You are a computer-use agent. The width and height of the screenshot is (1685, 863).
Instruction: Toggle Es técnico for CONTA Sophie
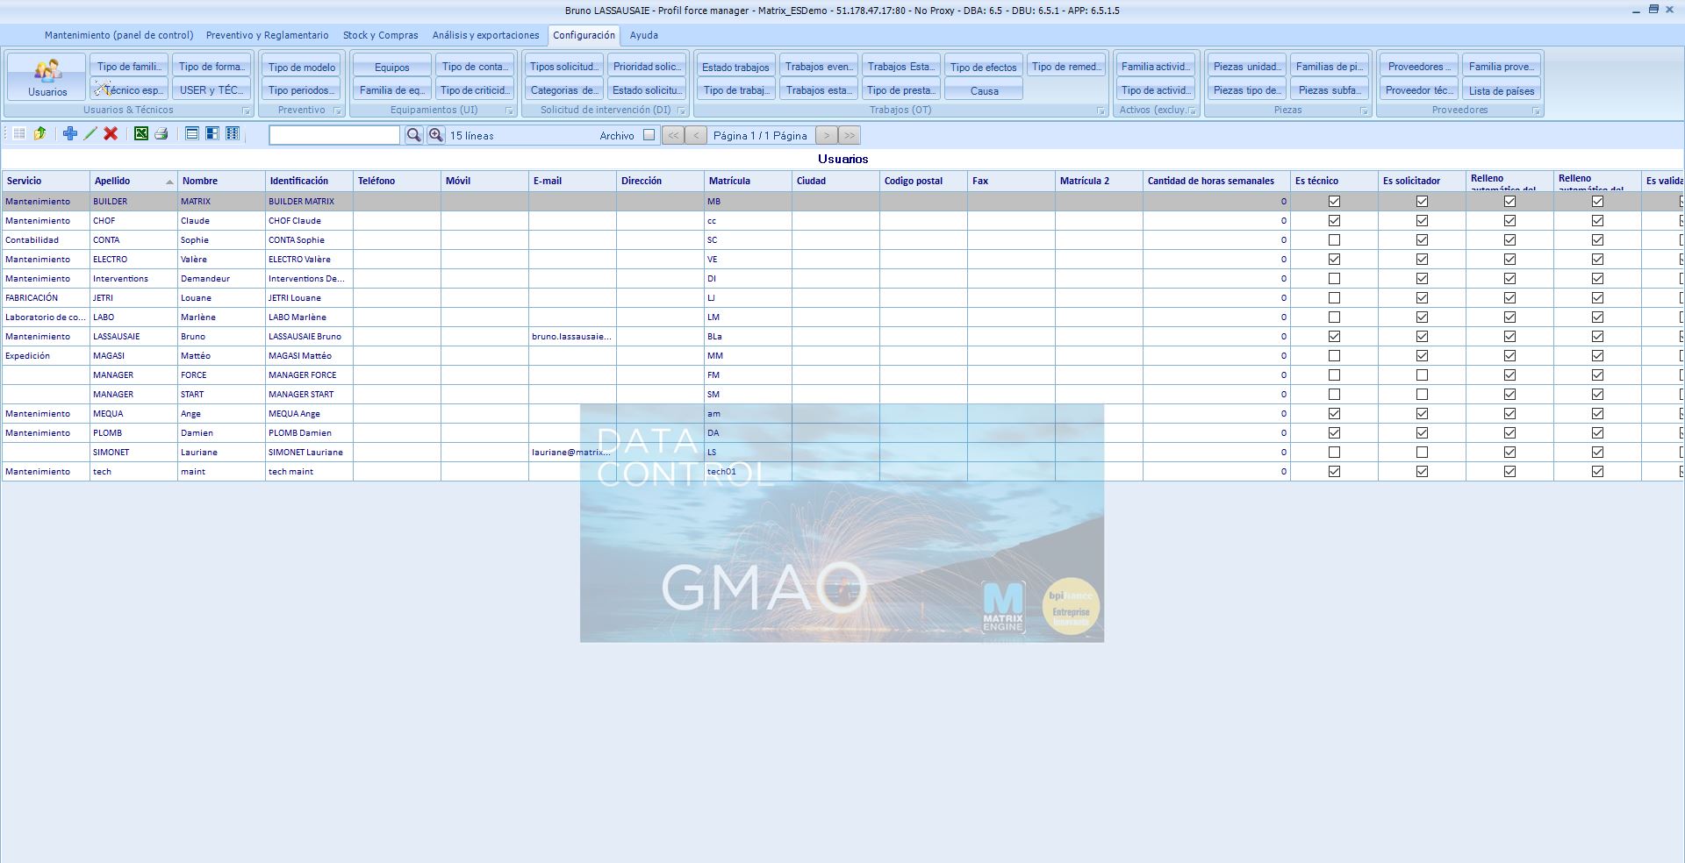click(x=1334, y=240)
